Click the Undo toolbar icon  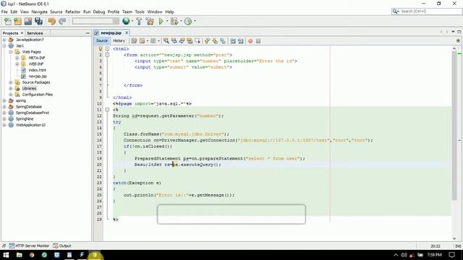(52, 21)
